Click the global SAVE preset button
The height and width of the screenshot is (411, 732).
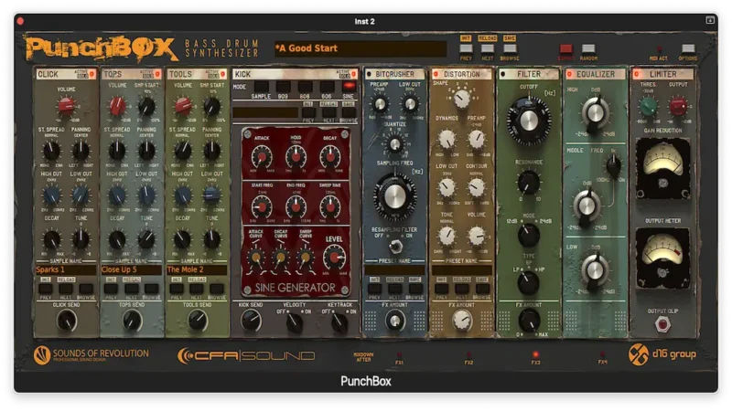click(510, 38)
